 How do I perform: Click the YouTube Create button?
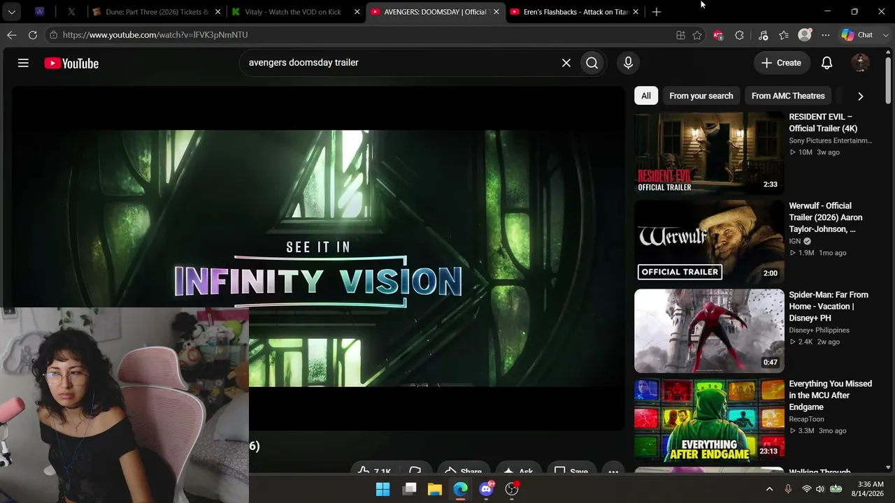(782, 63)
